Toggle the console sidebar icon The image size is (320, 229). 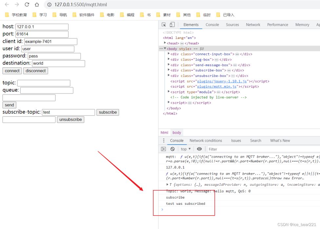pos(163,149)
